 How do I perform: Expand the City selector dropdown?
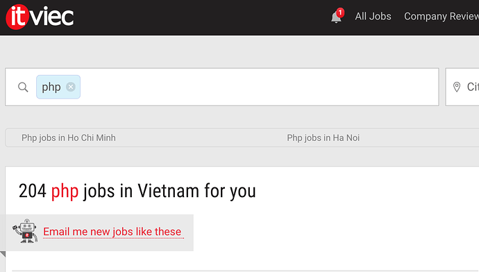[x=462, y=87]
